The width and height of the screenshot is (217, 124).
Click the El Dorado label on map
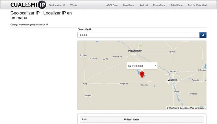coord(202,70)
